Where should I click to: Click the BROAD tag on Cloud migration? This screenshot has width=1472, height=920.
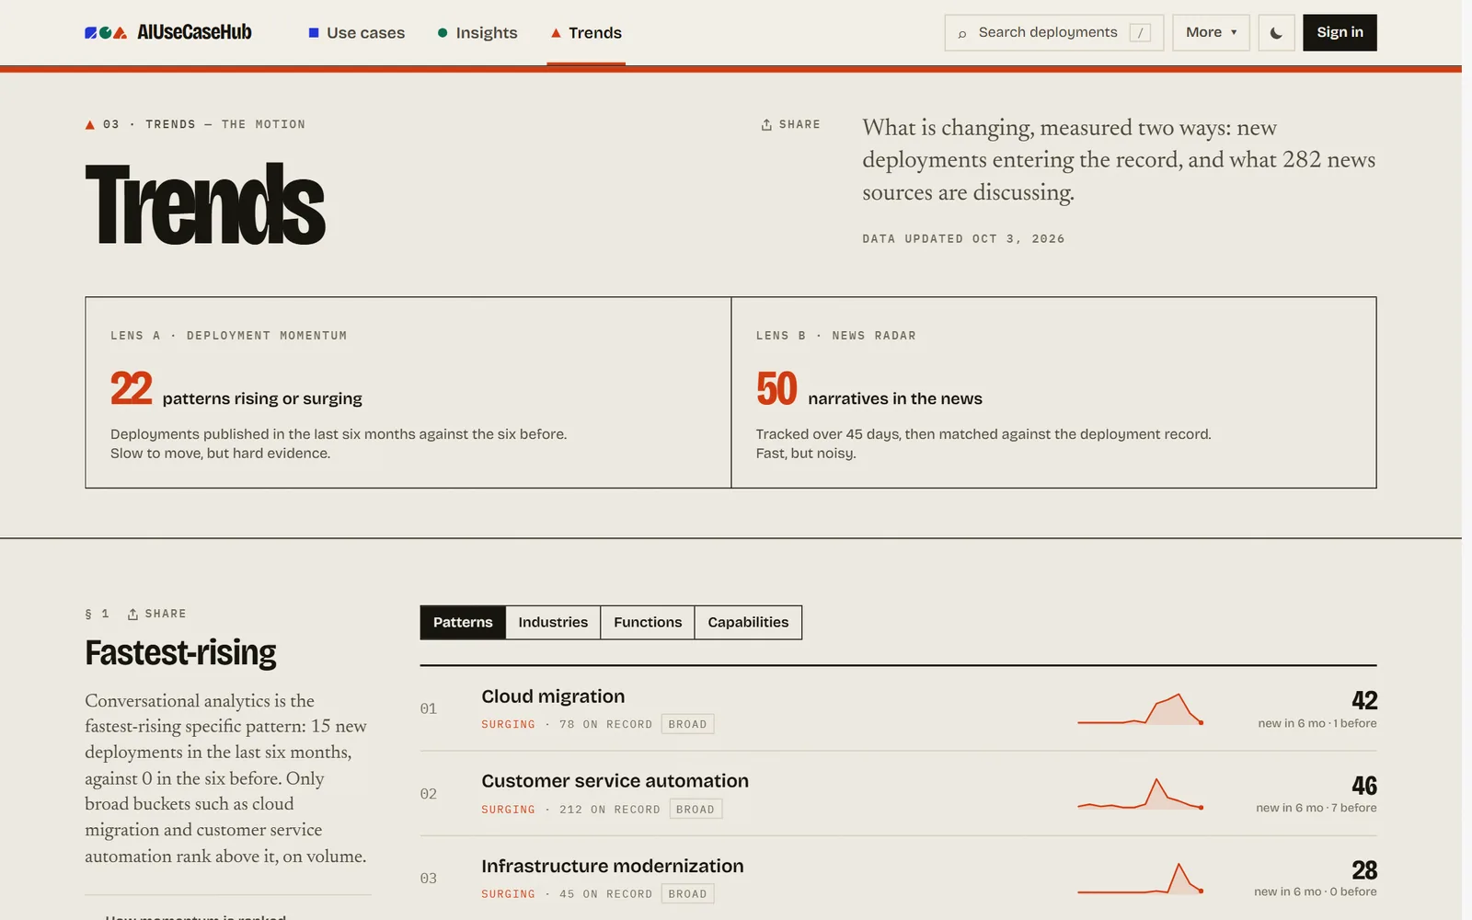click(687, 724)
